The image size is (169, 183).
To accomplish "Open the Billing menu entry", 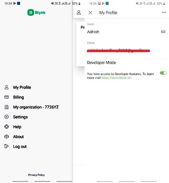I will [19, 97].
